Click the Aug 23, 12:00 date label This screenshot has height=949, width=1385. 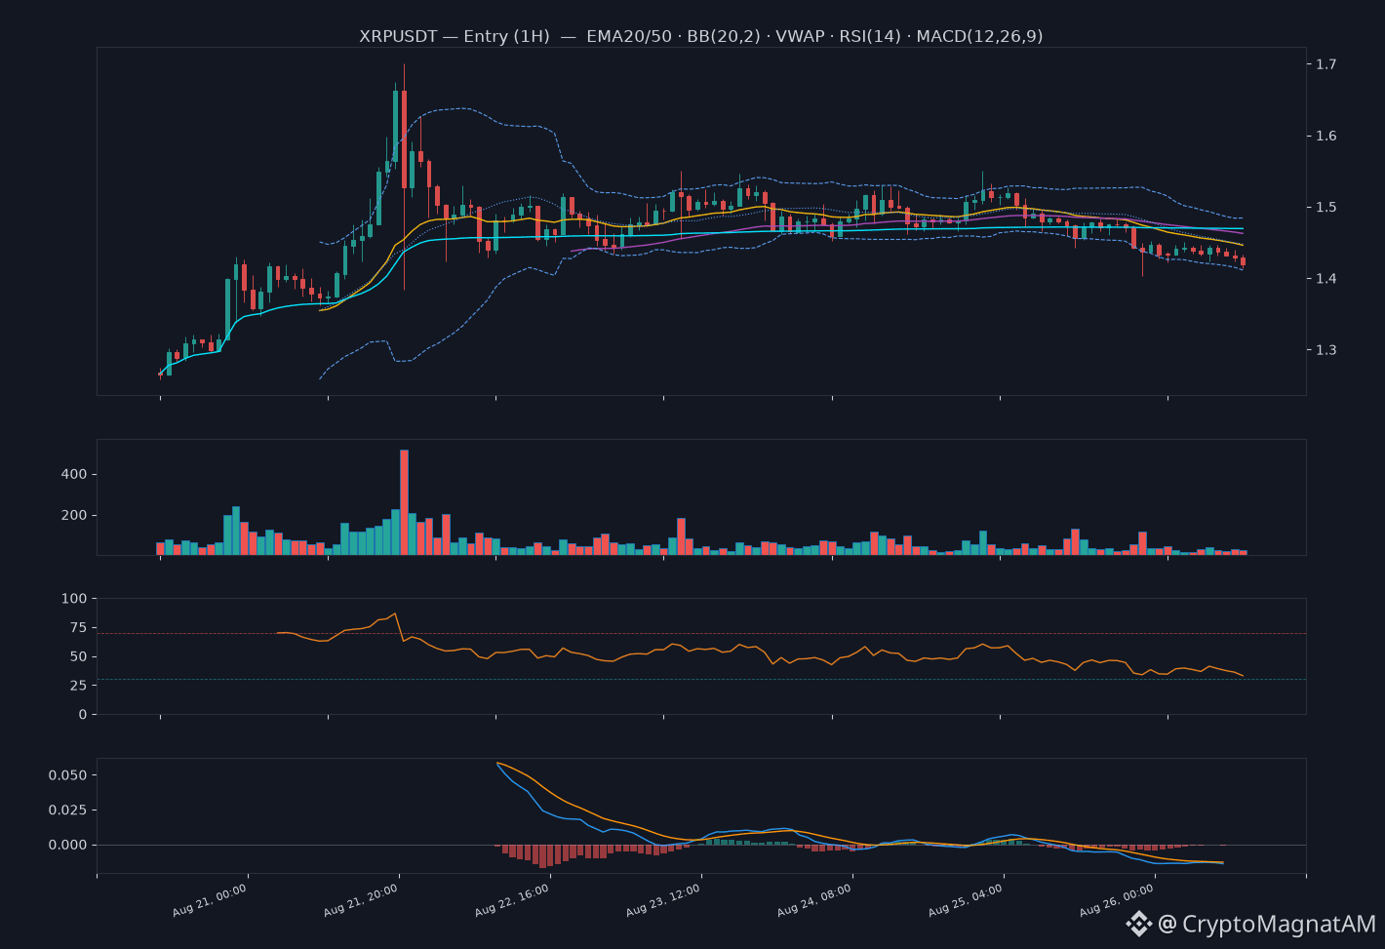tap(662, 900)
